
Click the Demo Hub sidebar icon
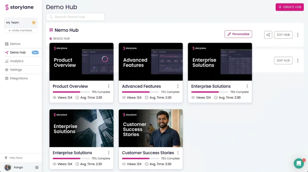[x=7, y=52]
